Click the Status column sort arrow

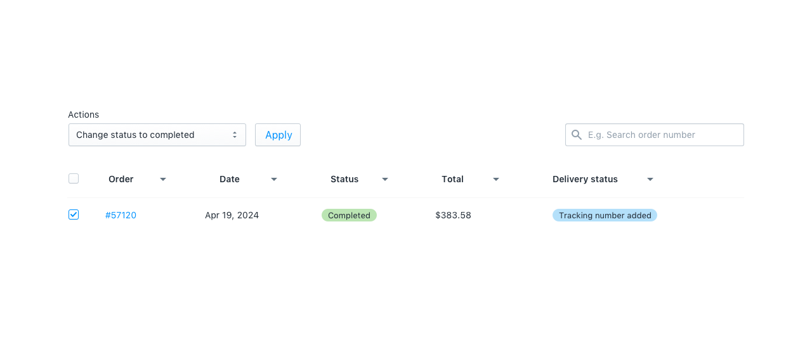pos(385,180)
